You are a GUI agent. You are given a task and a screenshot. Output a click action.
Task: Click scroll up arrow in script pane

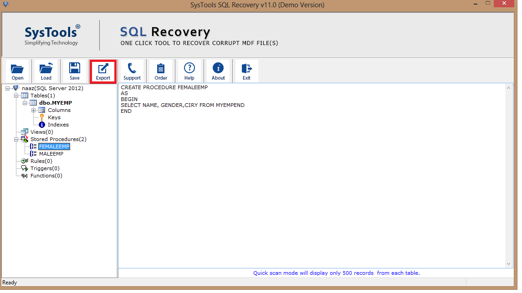508,88
